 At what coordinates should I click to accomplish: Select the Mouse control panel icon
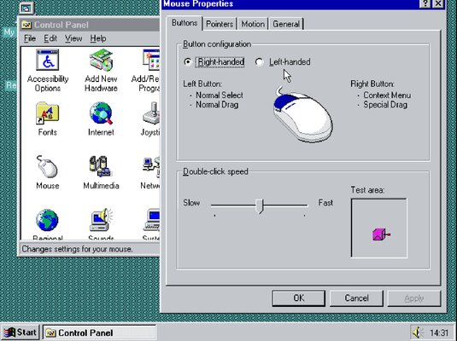48,166
